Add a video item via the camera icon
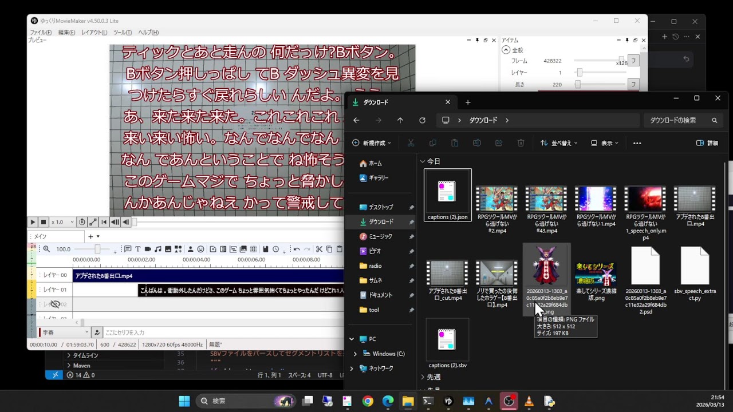Viewport: 733px width, 412px height. (x=148, y=249)
